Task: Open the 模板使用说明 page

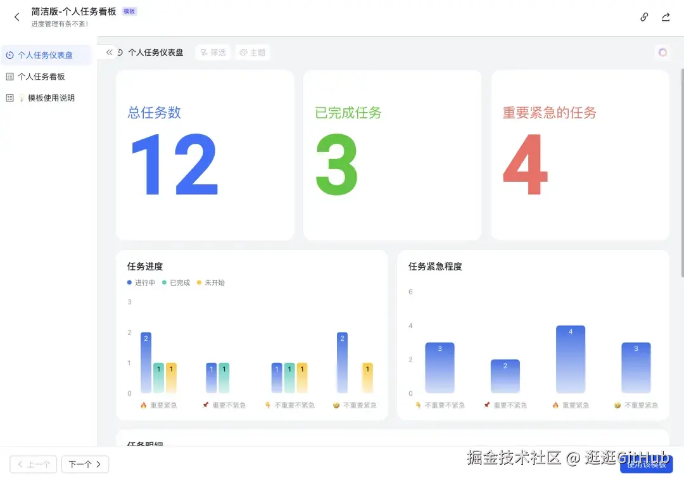Action: (47, 98)
